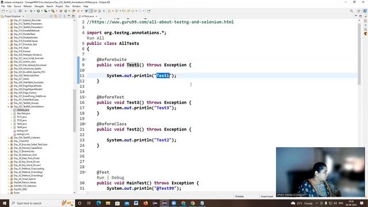Click the External Tools run icon
The width and height of the screenshot is (368, 207).
[53, 11]
